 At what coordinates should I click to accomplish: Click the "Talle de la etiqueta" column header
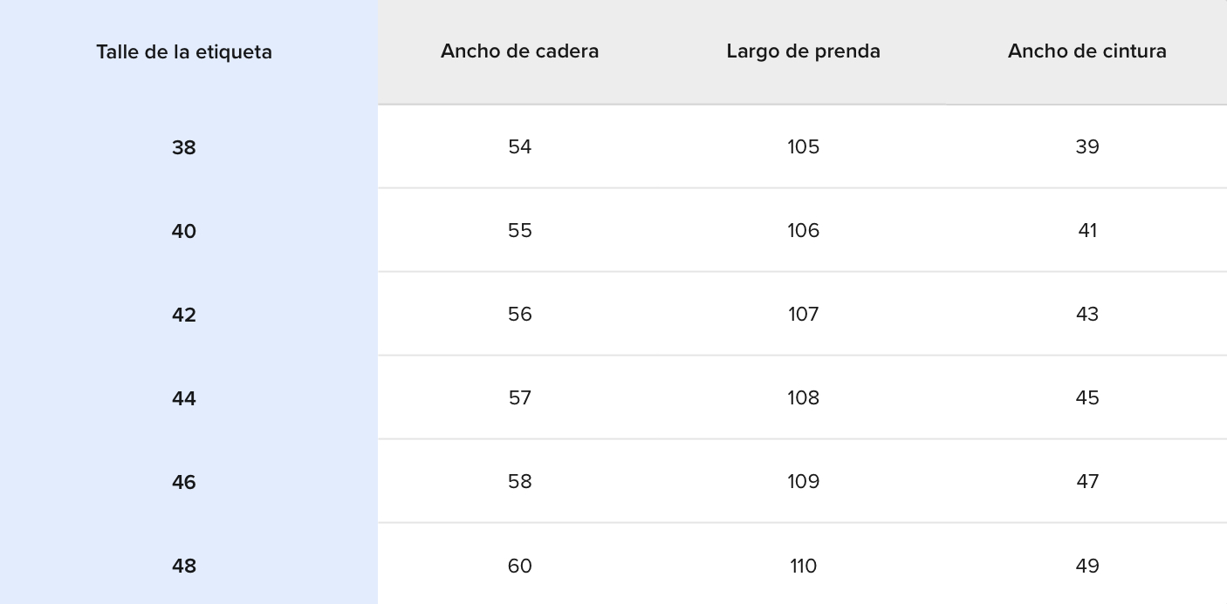(184, 52)
